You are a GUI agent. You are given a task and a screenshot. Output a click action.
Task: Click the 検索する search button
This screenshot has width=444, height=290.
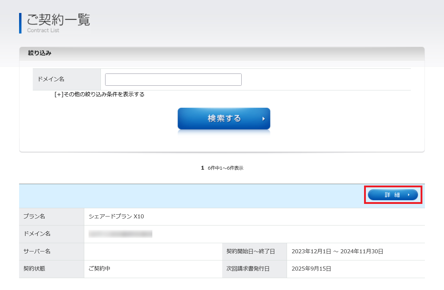[224, 119]
